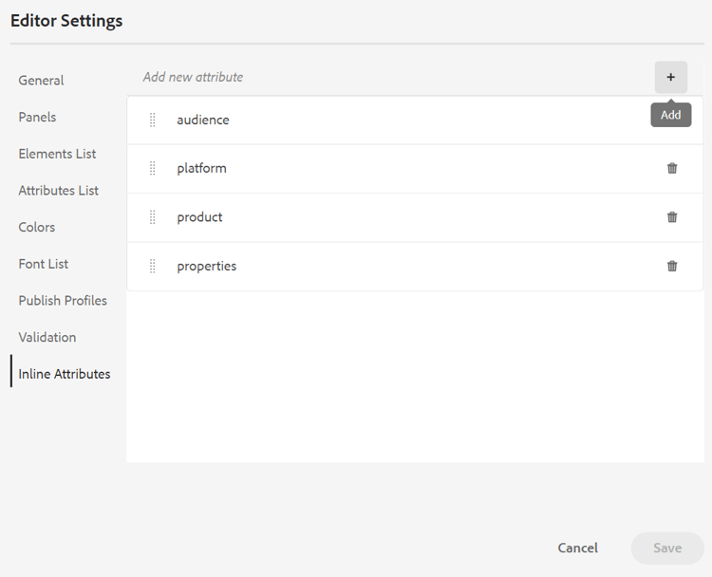Click the properties row drag handle
Viewport: 712px width, 577px height.
(152, 266)
